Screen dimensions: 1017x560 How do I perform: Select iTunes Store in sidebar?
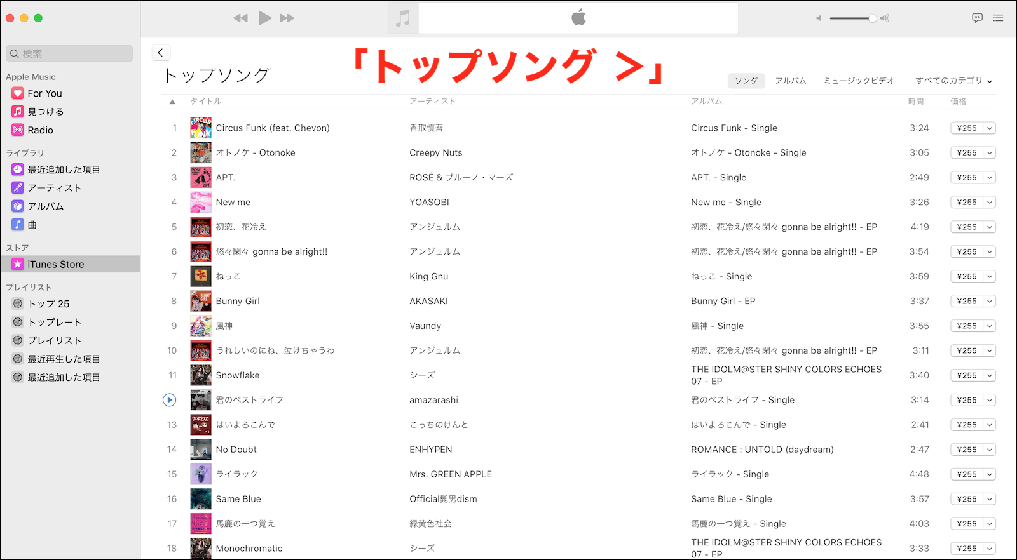pos(70,264)
